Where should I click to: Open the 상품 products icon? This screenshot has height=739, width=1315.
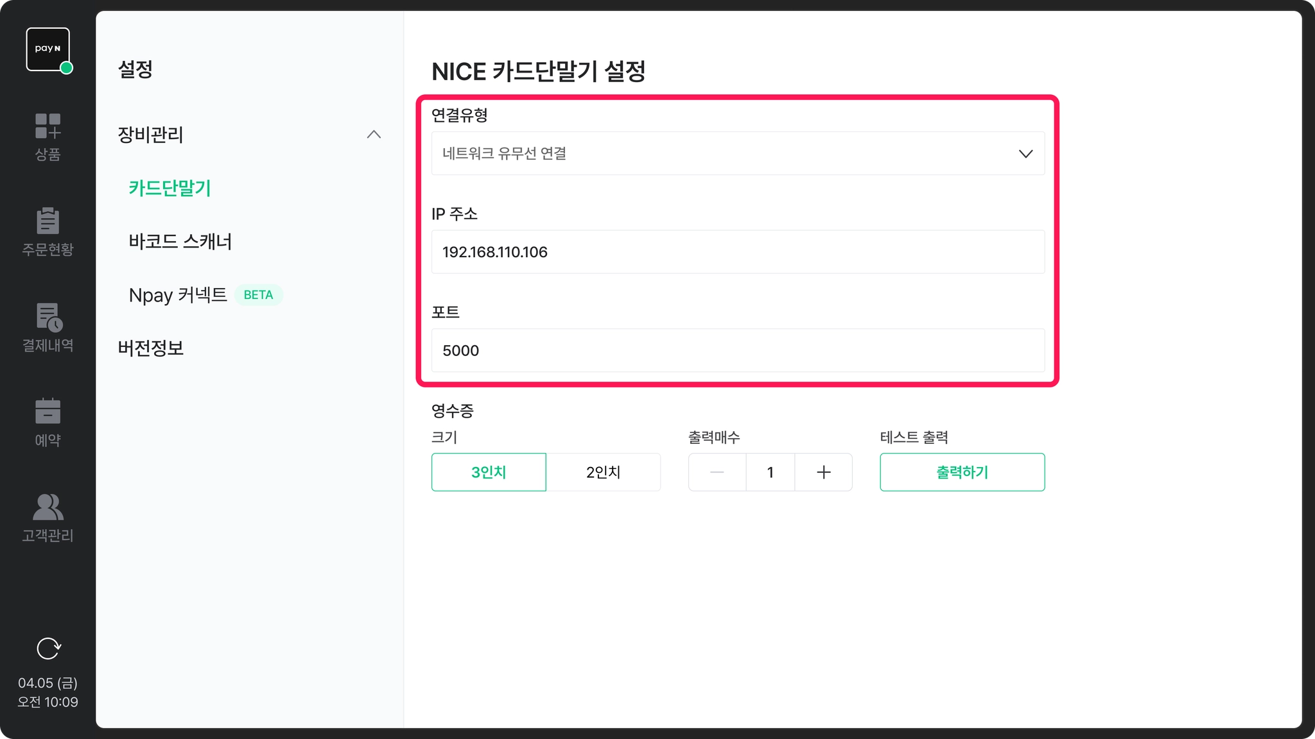48,126
